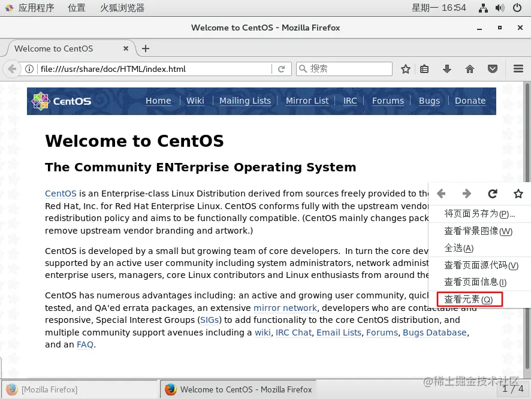531x399 pixels.
Task: Open 应用程序 menu in top panel
Action: [36, 8]
